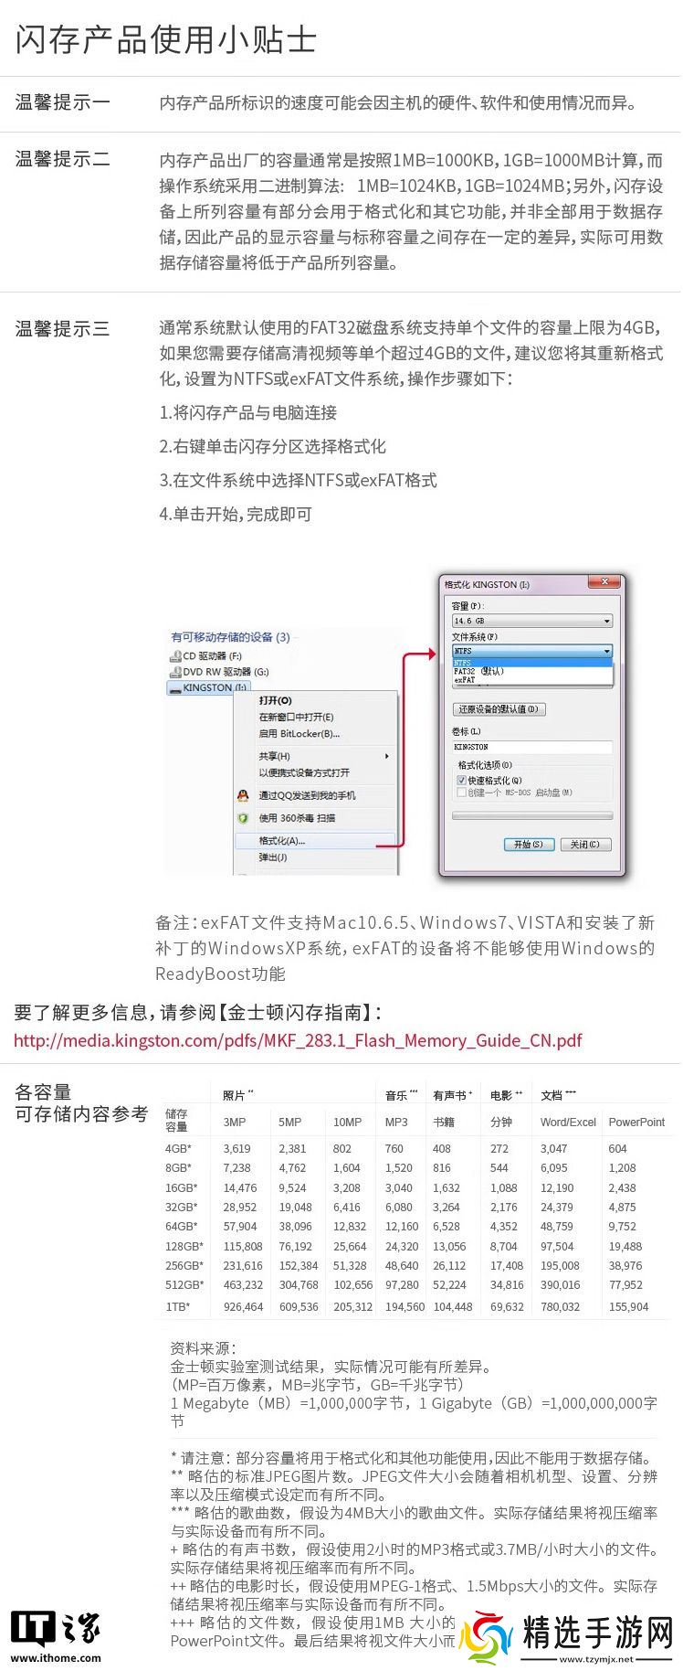Expand the 文件系统 NTFS dropdown
This screenshot has height=1671, width=683.
pyautogui.click(x=606, y=651)
